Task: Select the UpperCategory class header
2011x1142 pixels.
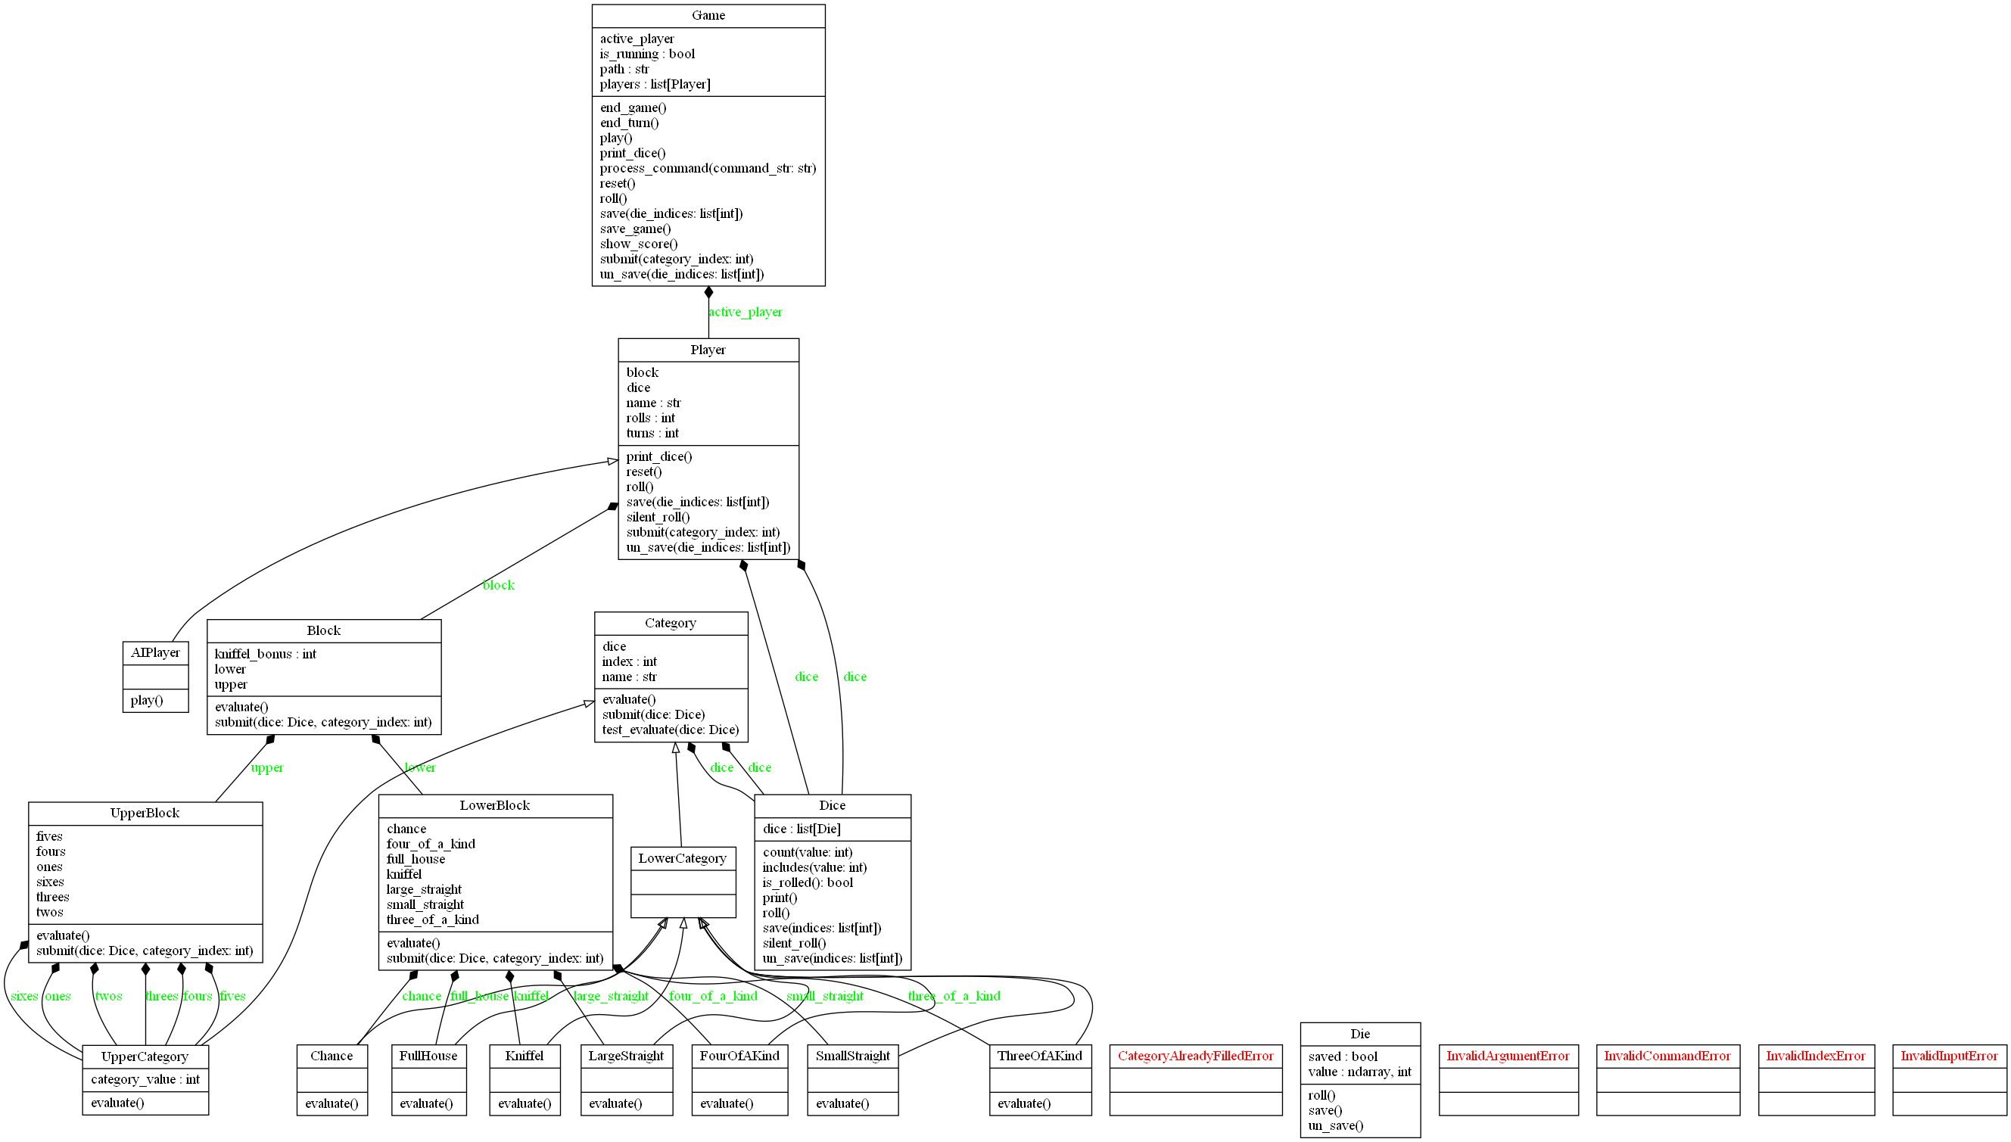Action: 145,1056
